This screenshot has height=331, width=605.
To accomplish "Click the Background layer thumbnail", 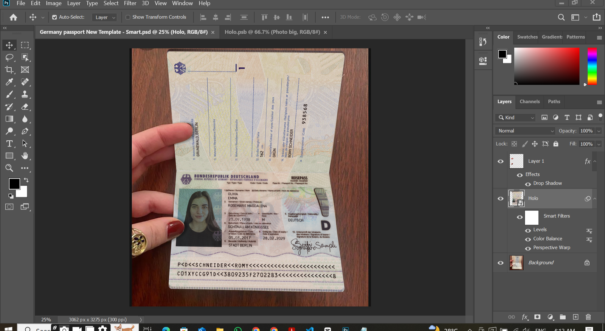I will pos(516,263).
